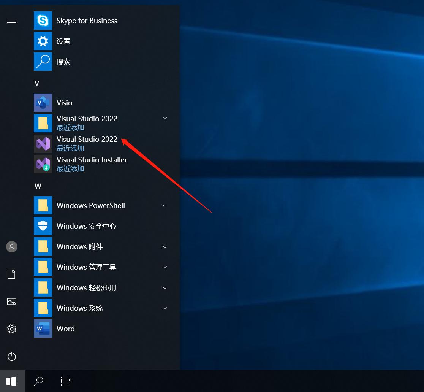The height and width of the screenshot is (392, 424).
Task: Click the power icon in Start sidebar
Action: (x=12, y=356)
